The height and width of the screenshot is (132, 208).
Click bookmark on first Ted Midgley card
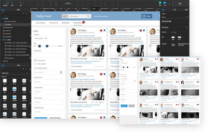[105, 30]
